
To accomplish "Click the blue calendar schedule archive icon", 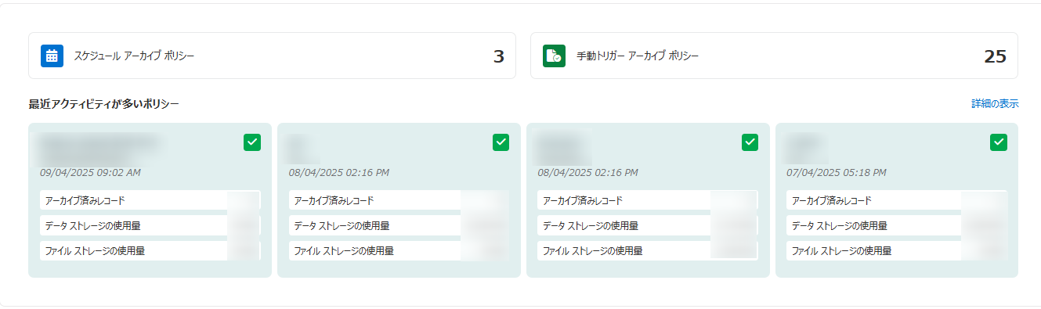I will (x=52, y=56).
